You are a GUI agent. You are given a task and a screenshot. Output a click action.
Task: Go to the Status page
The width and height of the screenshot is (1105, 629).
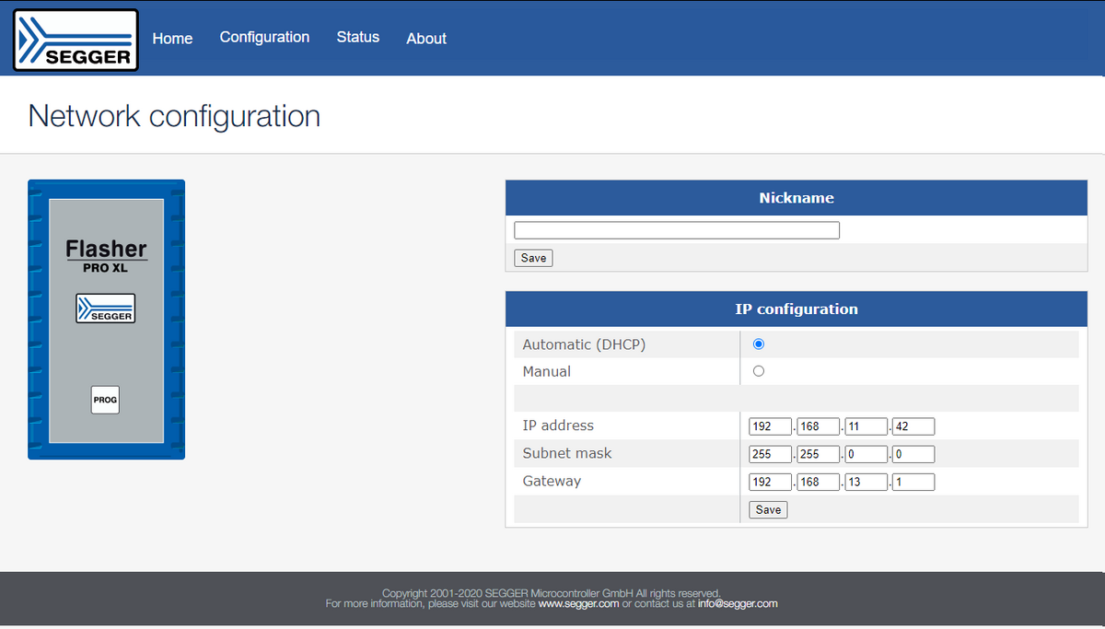357,37
